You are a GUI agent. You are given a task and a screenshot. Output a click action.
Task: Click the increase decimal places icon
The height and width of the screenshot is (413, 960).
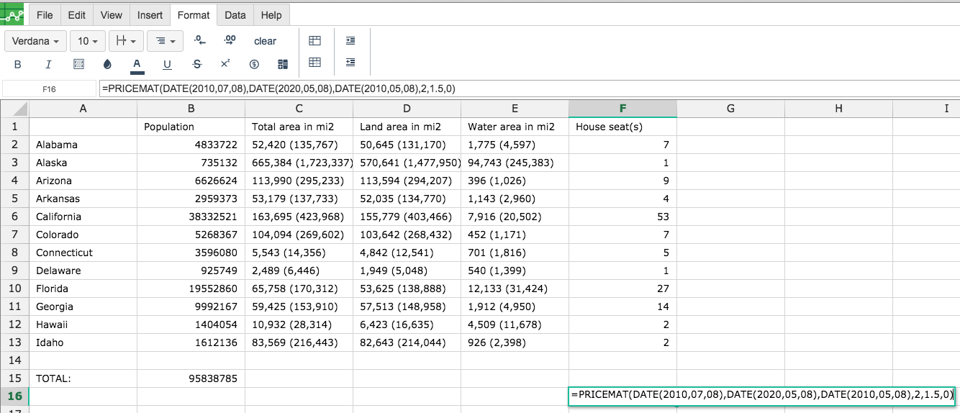point(230,41)
